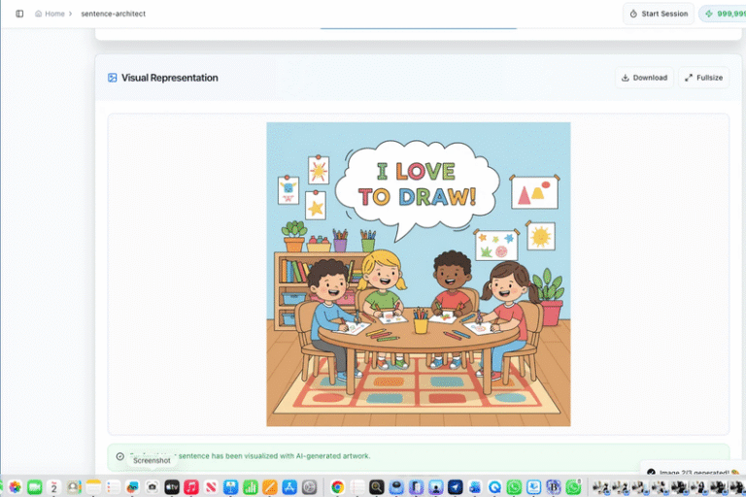This screenshot has height=497, width=746.
Task: Open Numbers from the dock
Action: click(x=251, y=487)
